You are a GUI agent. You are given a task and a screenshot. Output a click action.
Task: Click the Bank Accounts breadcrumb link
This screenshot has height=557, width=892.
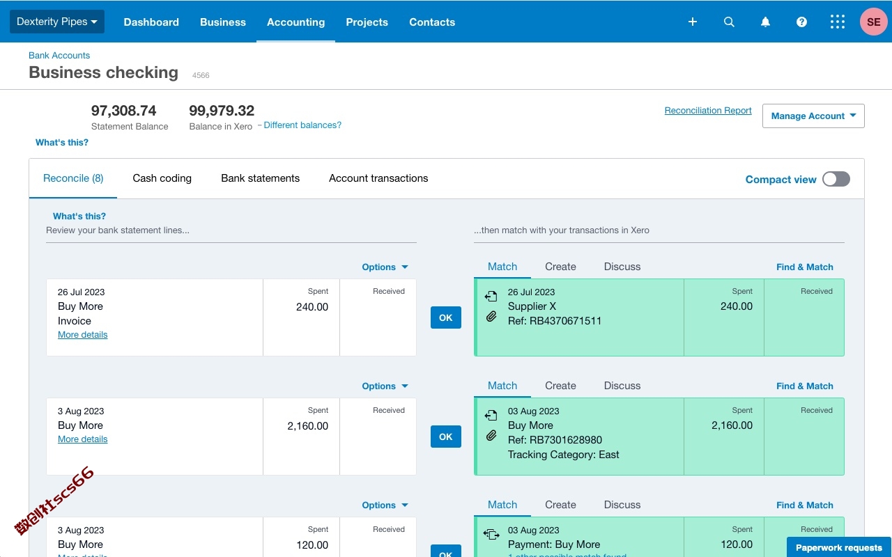pyautogui.click(x=59, y=55)
